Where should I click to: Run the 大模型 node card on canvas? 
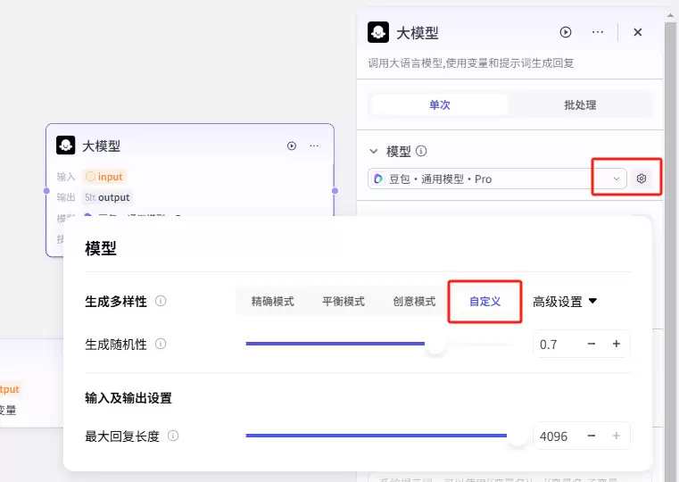coord(292,146)
